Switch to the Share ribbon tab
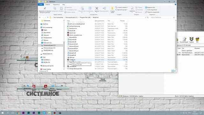The height and width of the screenshot is (115, 204). pyautogui.click(x=56, y=4)
